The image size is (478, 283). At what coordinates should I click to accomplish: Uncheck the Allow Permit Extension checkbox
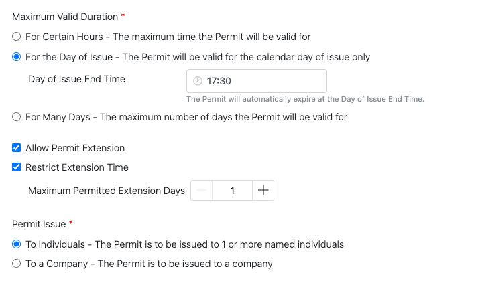point(17,148)
